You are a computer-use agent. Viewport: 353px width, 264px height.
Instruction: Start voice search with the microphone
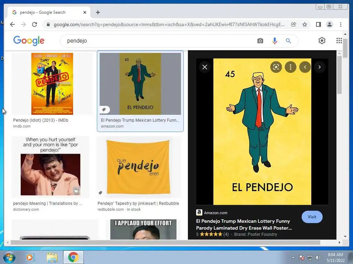(274, 41)
